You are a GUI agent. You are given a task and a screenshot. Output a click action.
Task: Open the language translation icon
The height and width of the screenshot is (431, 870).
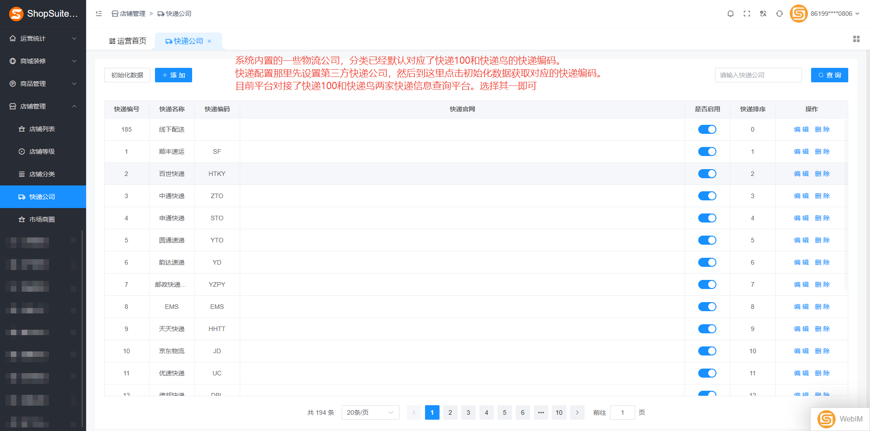pyautogui.click(x=763, y=14)
